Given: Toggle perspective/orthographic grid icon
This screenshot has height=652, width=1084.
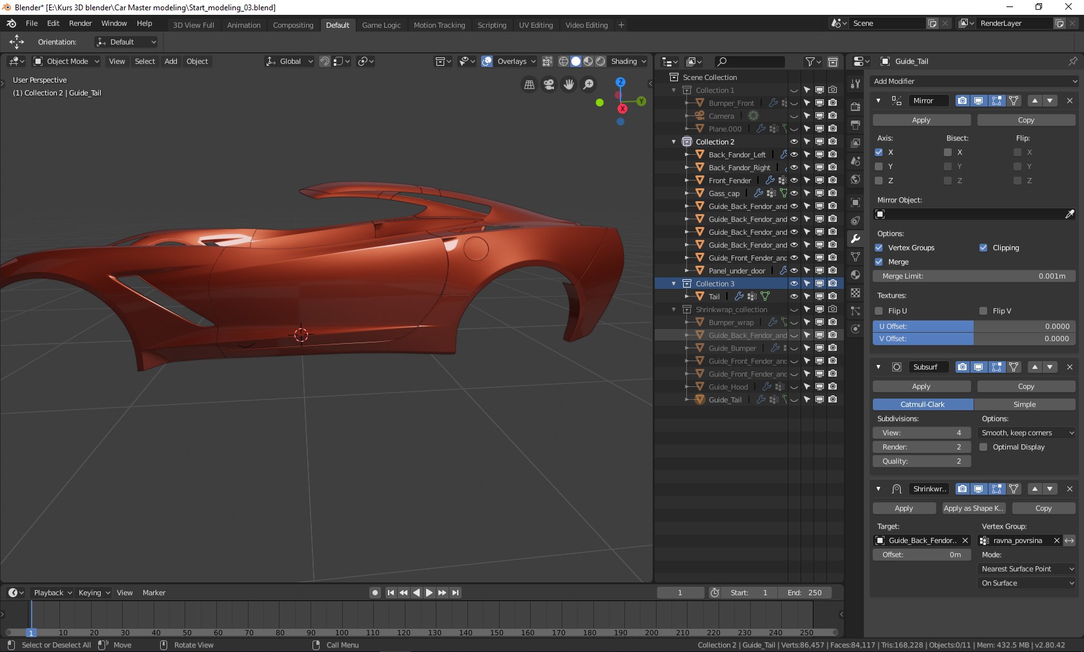Looking at the screenshot, I should 529,84.
